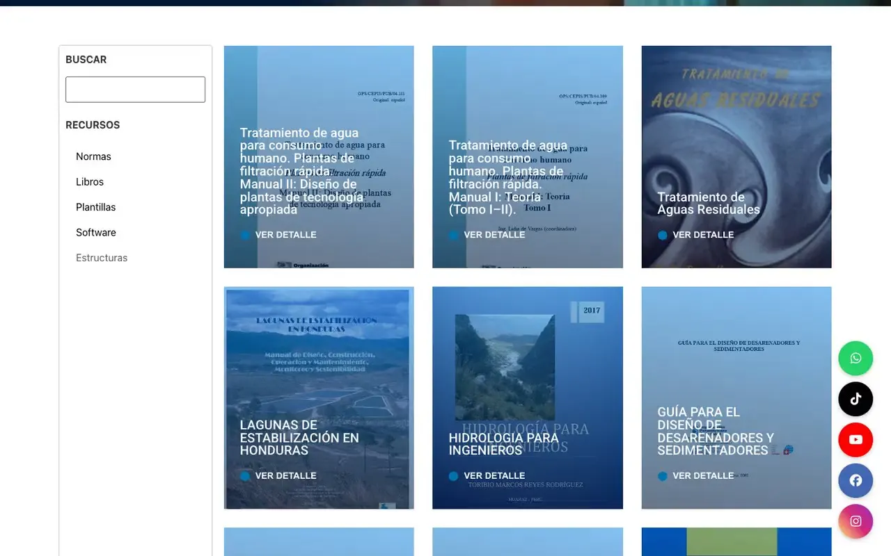Select Plantillas in Recursos list
Screen dimensions: 891x556
[x=96, y=207]
